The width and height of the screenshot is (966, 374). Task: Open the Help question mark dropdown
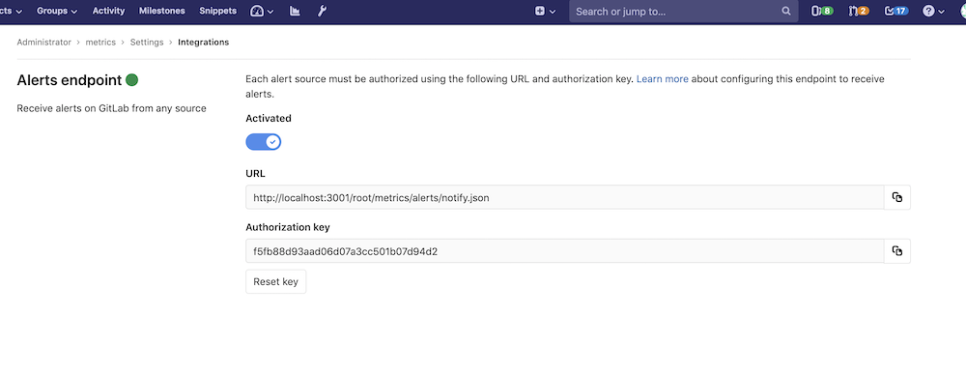tap(933, 11)
